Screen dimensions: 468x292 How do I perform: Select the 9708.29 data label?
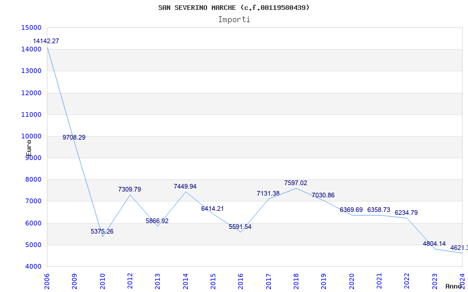point(74,137)
